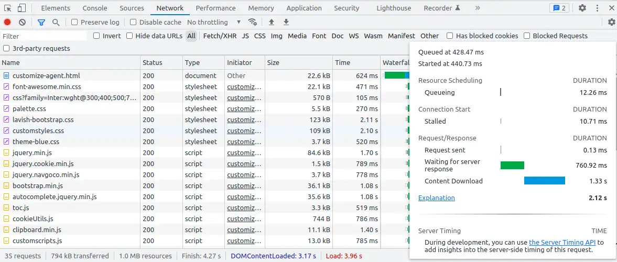Click stylesheet icon beside palette.css
The width and height of the screenshot is (617, 262).
[6, 108]
